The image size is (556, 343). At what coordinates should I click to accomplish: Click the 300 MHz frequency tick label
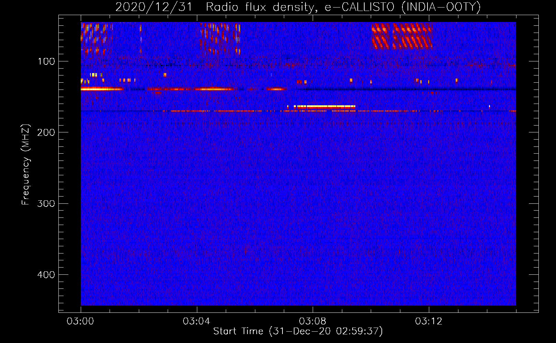click(46, 203)
